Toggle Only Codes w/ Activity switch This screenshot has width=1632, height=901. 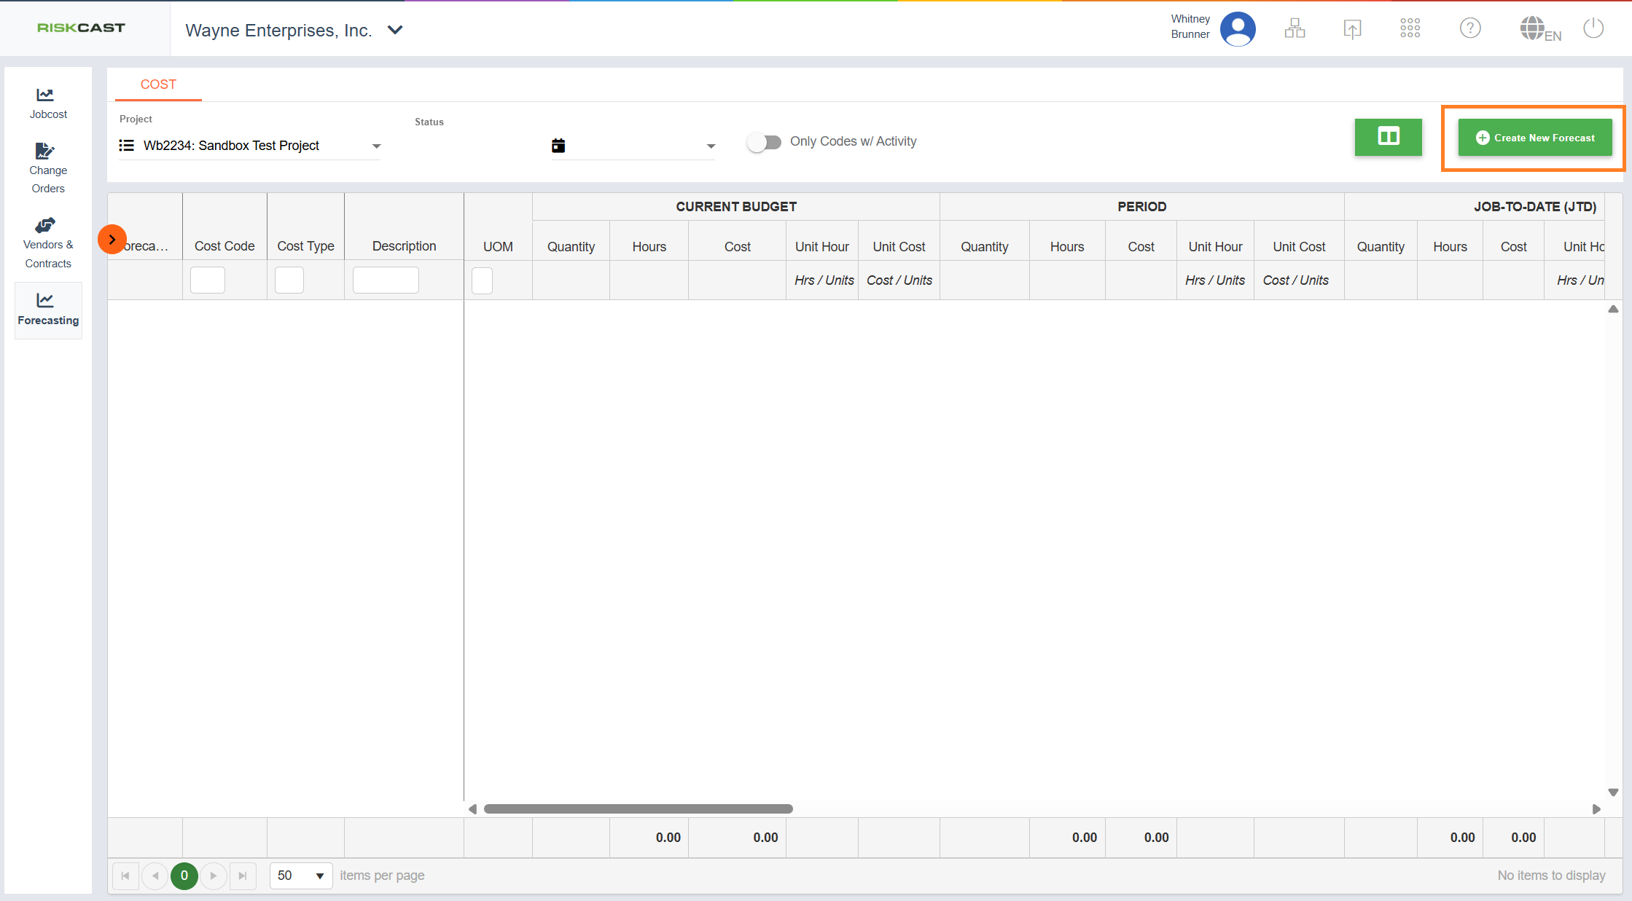coord(764,142)
